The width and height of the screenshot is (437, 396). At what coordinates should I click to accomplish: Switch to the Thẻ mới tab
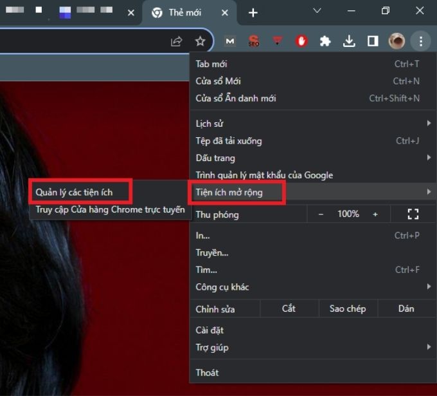coord(190,13)
